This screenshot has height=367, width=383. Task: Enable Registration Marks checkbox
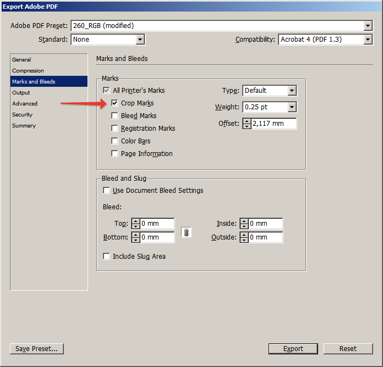(114, 128)
